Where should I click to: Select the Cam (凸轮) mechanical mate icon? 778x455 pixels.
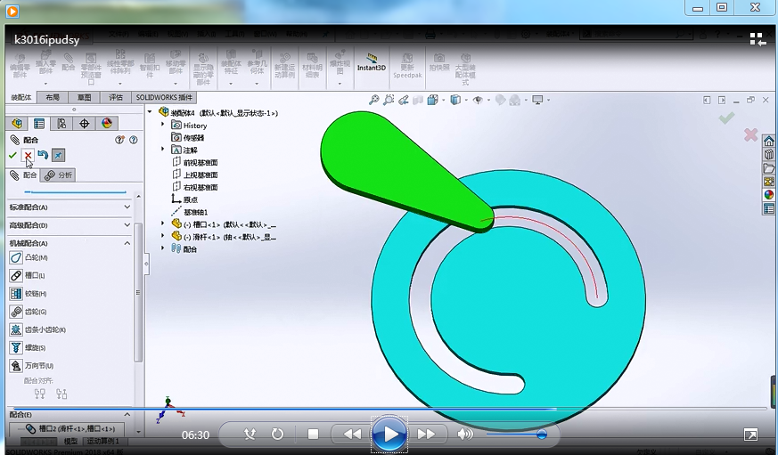(17, 257)
